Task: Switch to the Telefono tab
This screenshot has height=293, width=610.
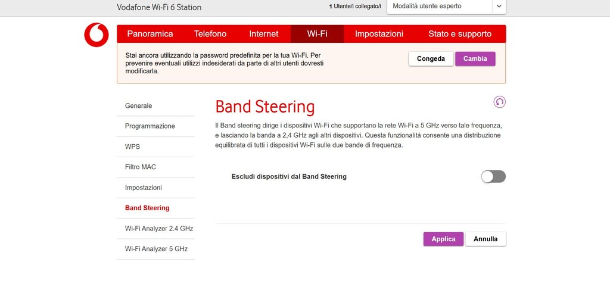Action: 210,34
